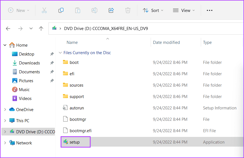The image size is (244, 158).
Task: Select This PC in navigation pane
Action: (23, 121)
